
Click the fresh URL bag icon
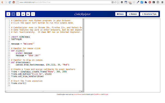coord(23,14)
